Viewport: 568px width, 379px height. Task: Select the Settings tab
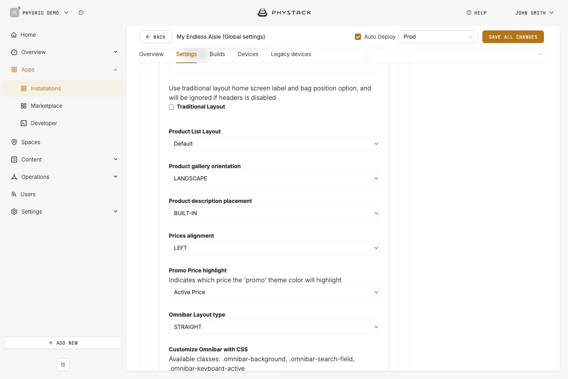187,54
